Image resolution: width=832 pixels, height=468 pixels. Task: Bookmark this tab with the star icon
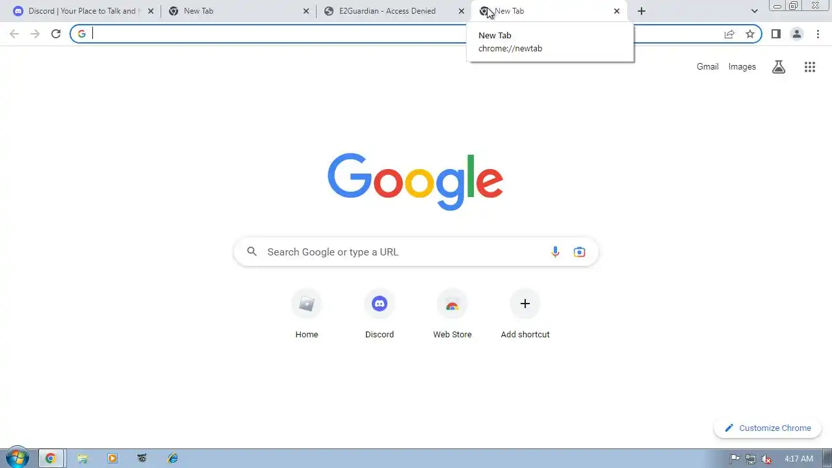tap(750, 34)
